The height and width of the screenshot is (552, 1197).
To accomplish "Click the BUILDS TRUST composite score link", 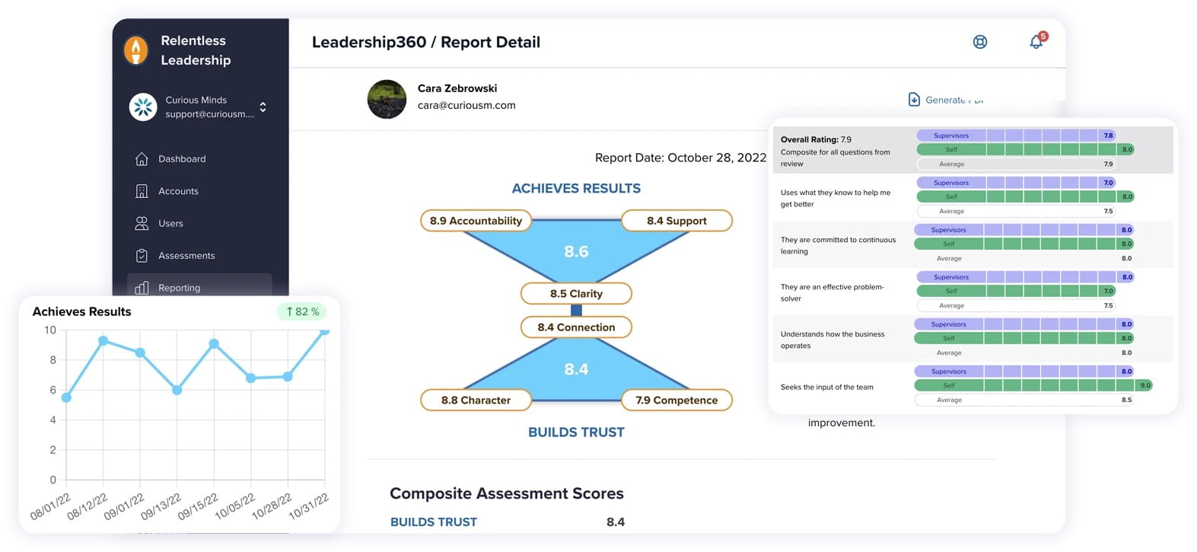I will click(433, 522).
